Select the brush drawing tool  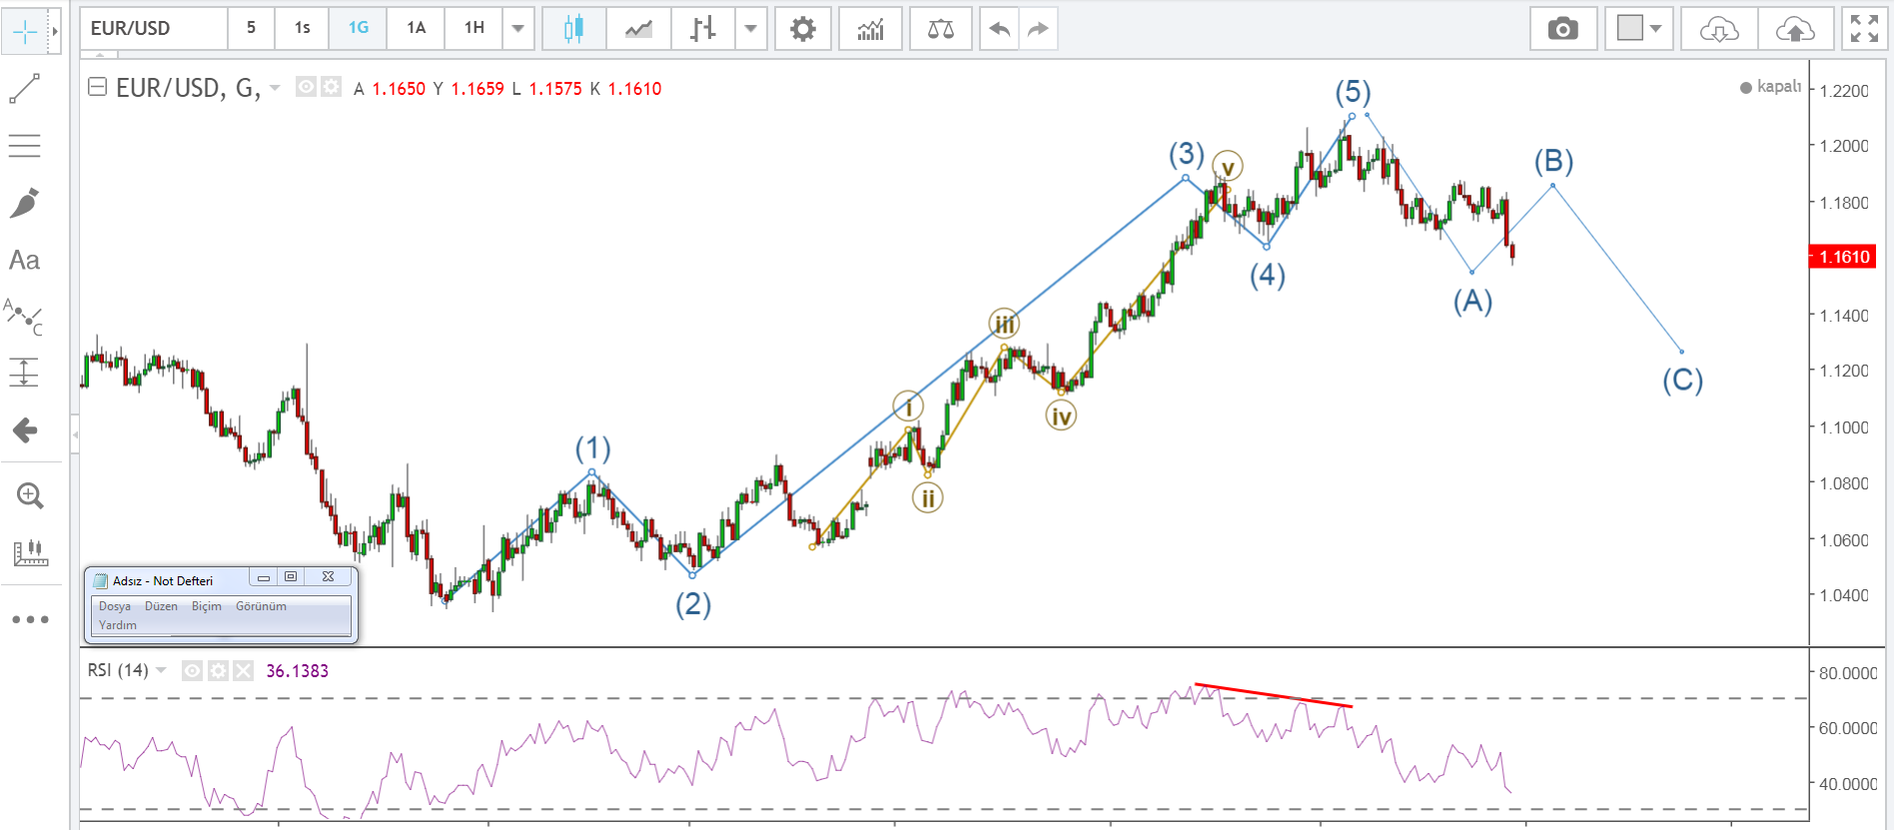pyautogui.click(x=24, y=203)
